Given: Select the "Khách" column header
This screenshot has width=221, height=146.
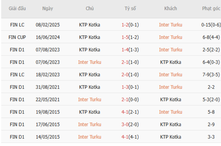Looking at the screenshot, I should point(170,9).
